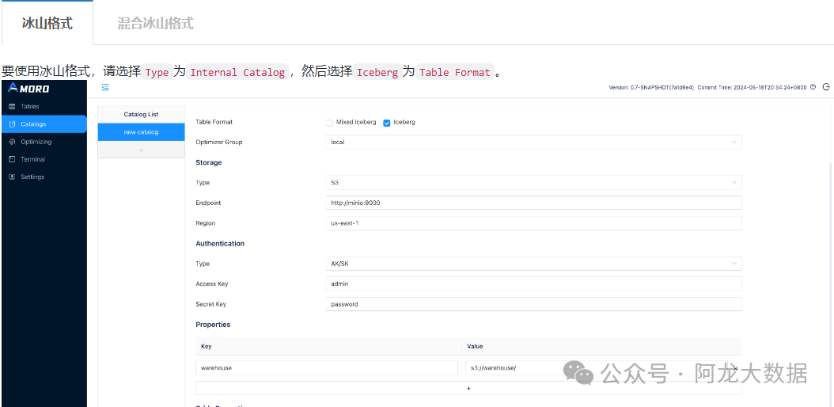Open Authentication Type dropdown showing AK/SK
Image resolution: width=834 pixels, height=407 pixels.
tap(533, 264)
